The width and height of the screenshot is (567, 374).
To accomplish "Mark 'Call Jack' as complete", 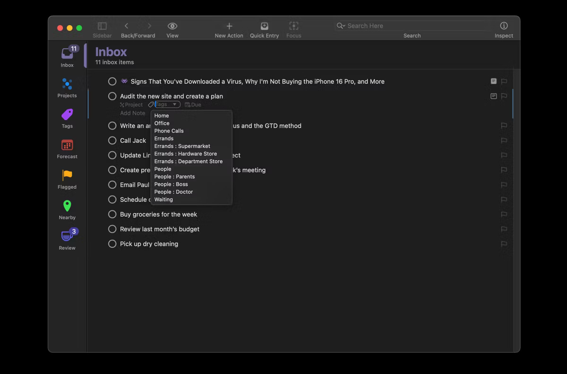I will (x=112, y=140).
